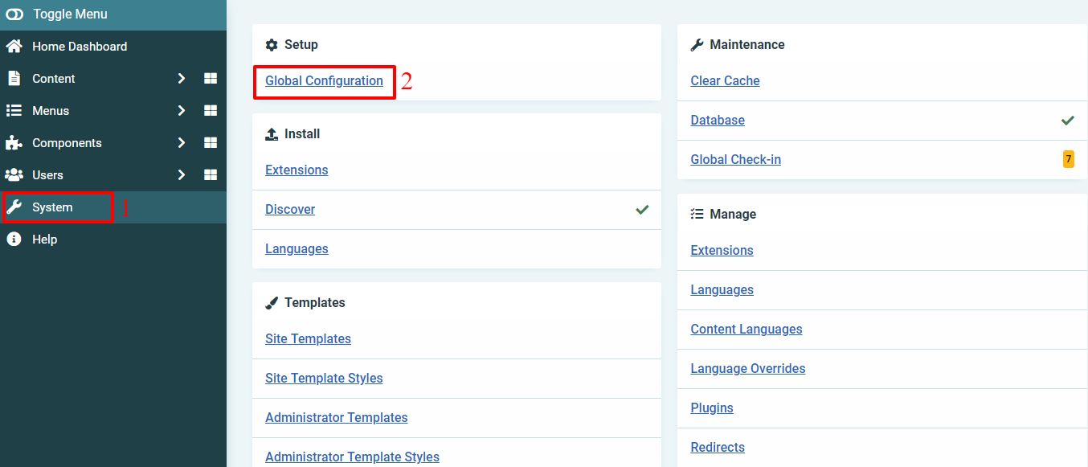The width and height of the screenshot is (1088, 467).
Task: Click the Manage list icon
Action: (697, 214)
